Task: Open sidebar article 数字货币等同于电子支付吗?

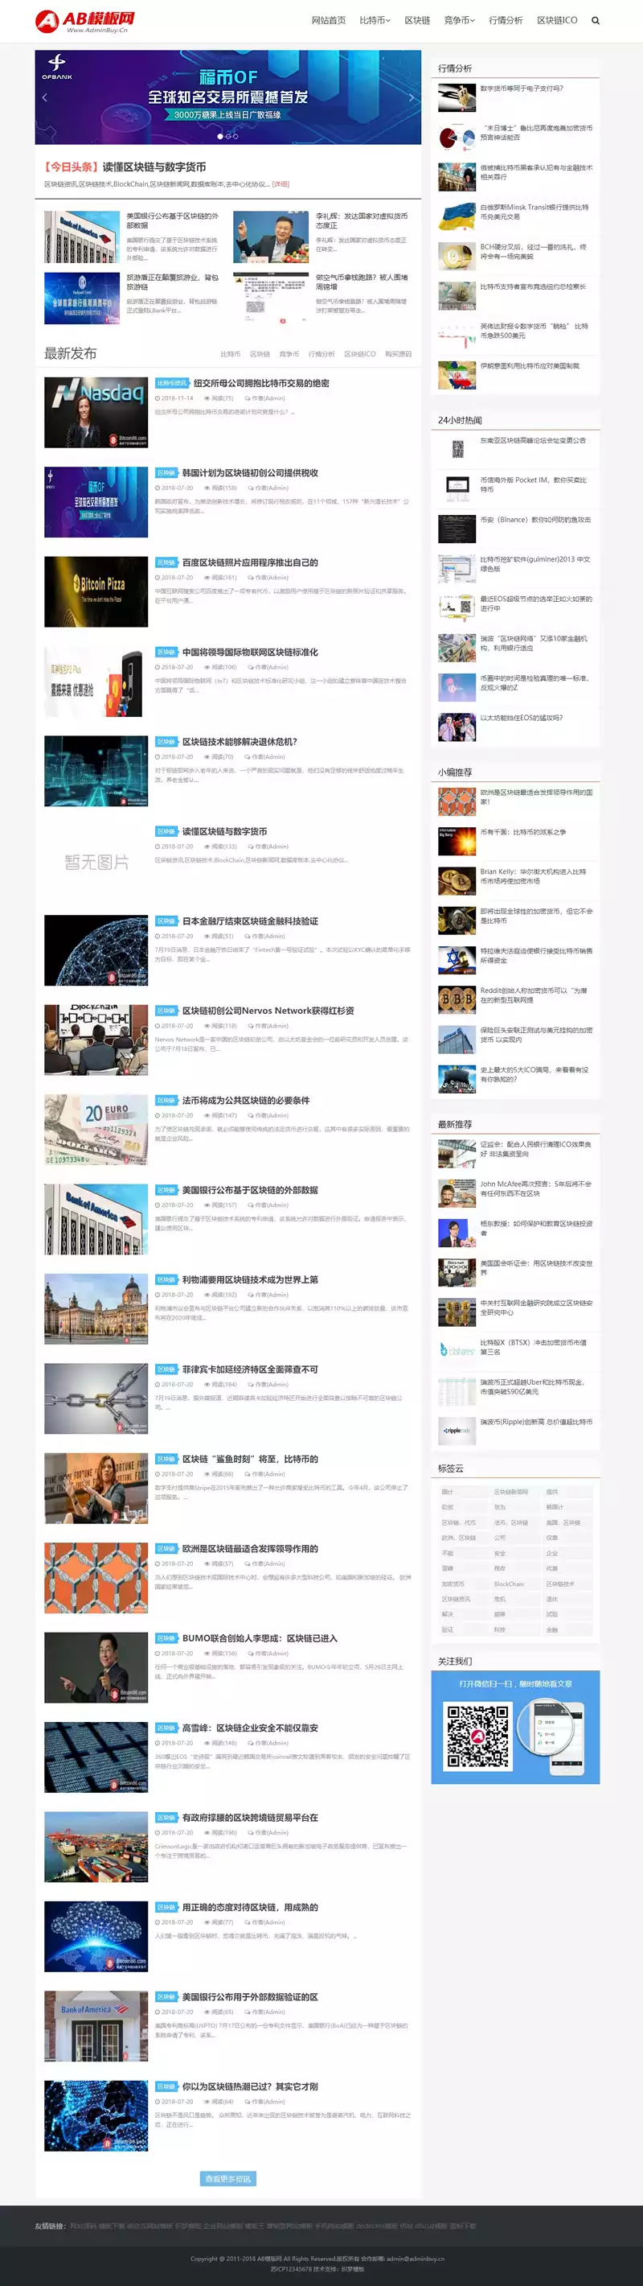Action: pos(522,89)
